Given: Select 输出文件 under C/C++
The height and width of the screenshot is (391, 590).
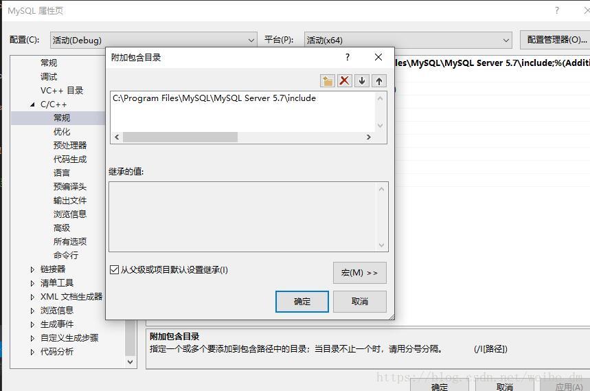Looking at the screenshot, I should click(70, 200).
